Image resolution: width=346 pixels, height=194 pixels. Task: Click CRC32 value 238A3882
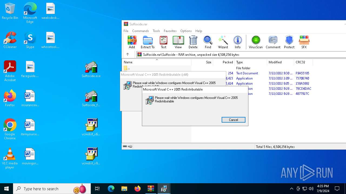[302, 84]
